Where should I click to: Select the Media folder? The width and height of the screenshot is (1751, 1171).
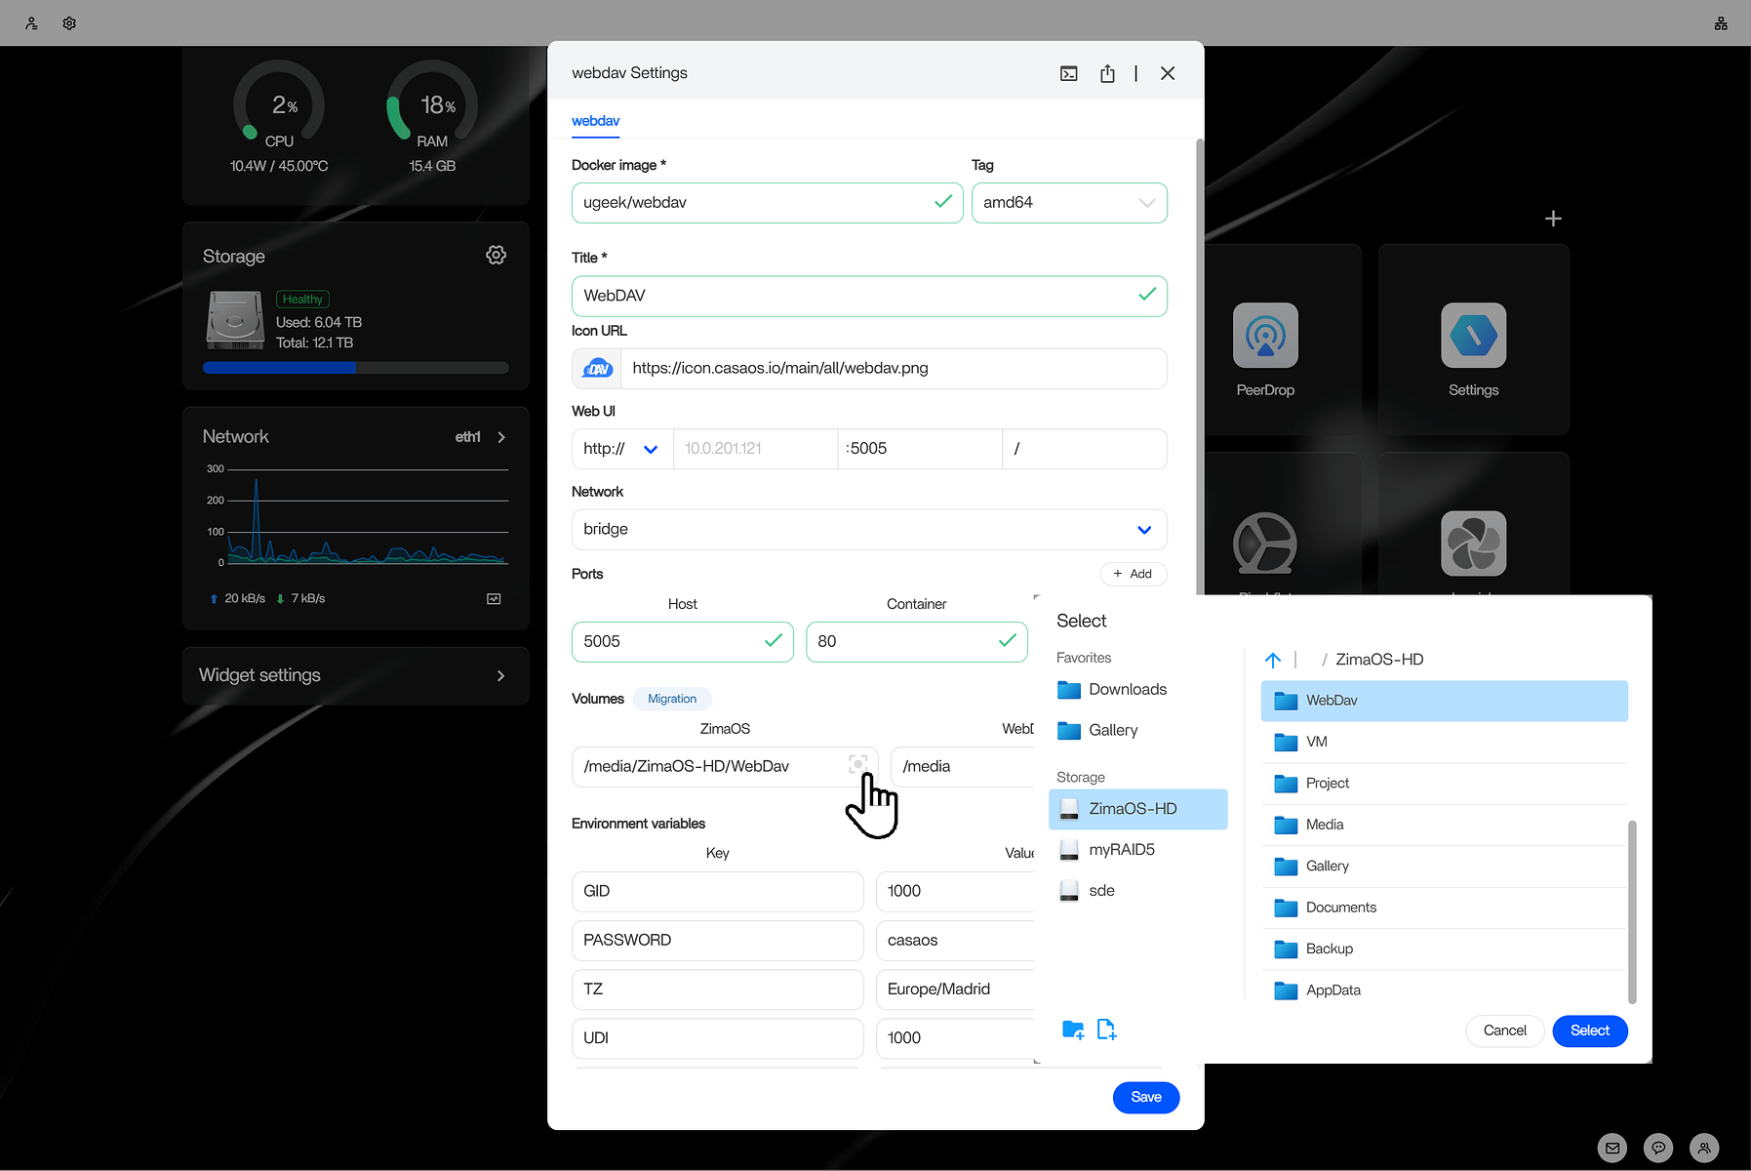point(1444,825)
